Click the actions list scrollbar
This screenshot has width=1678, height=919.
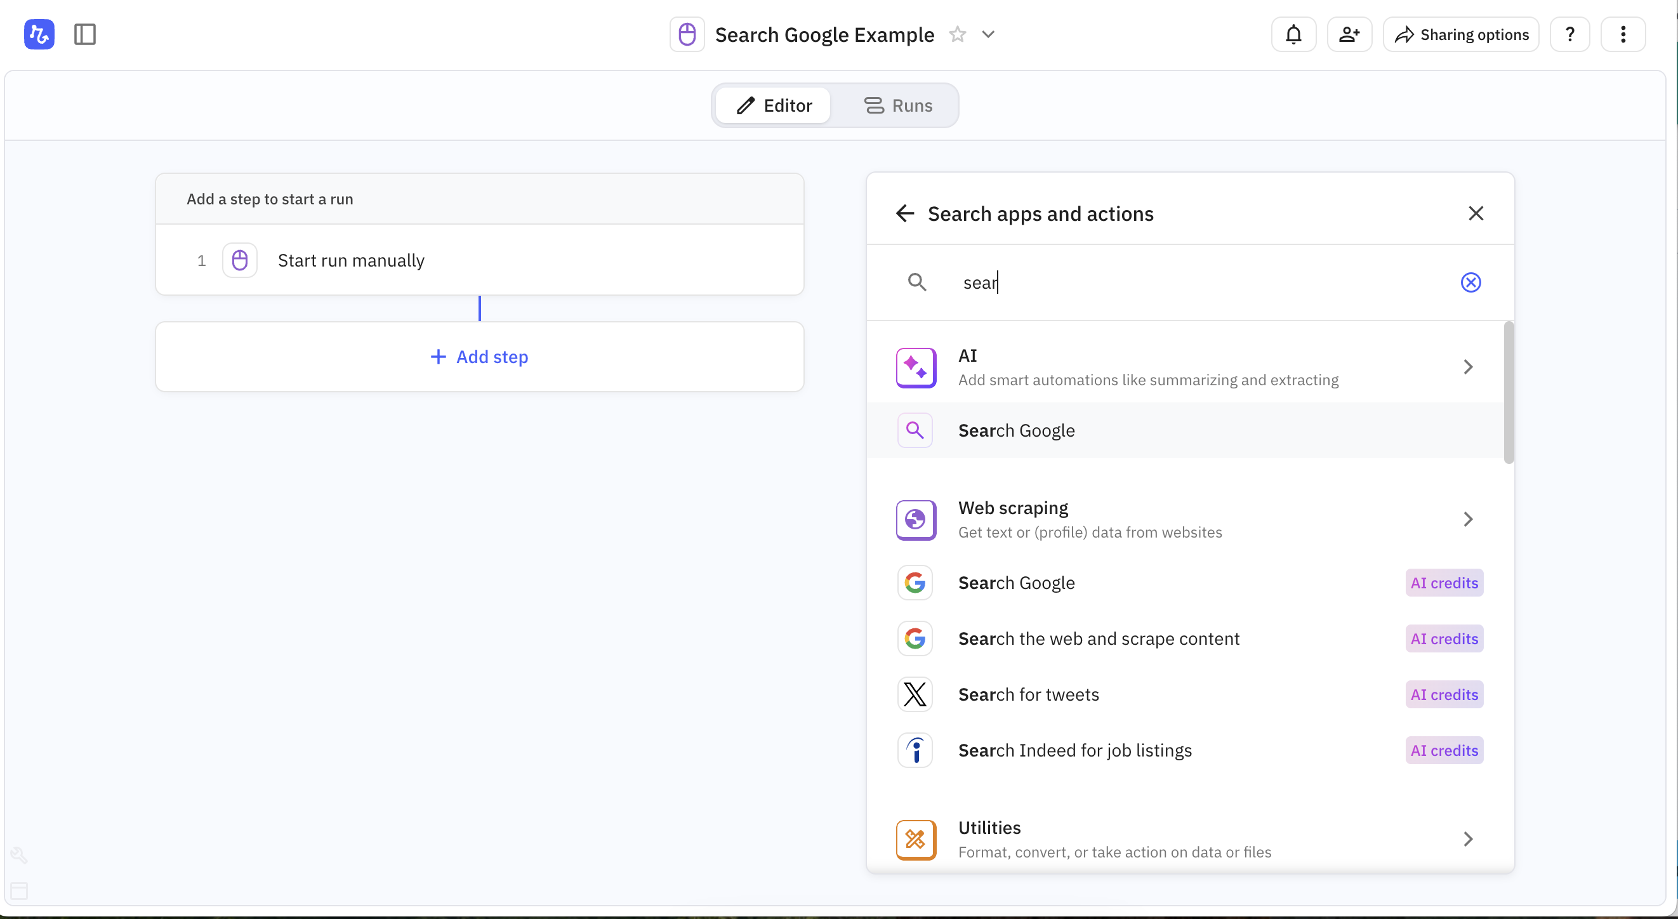tap(1508, 393)
